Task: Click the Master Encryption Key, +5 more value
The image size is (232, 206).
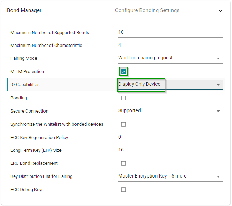Action: point(152,176)
